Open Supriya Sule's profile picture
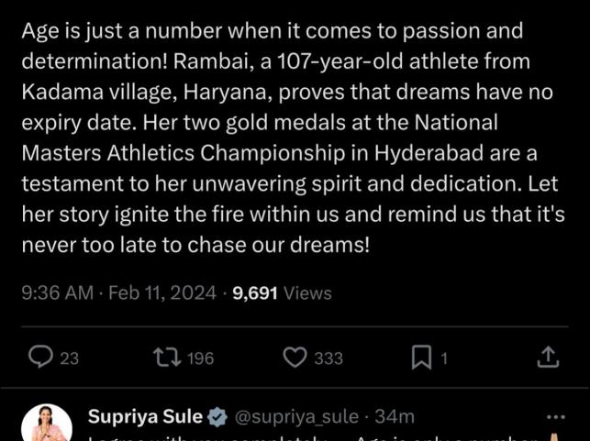The width and height of the screenshot is (590, 441). tap(46, 424)
